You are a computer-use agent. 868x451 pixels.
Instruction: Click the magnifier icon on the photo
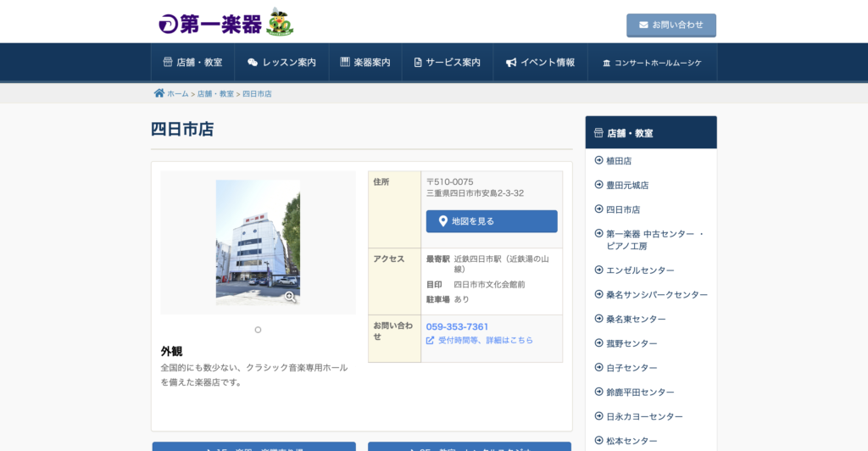pos(290,297)
